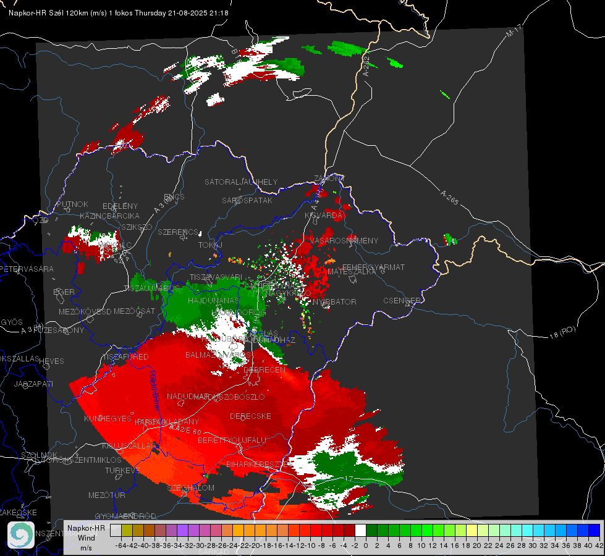Select the blue Hajdu-Bihar county label
The width and height of the screenshot is (605, 556).
[x=154, y=390]
